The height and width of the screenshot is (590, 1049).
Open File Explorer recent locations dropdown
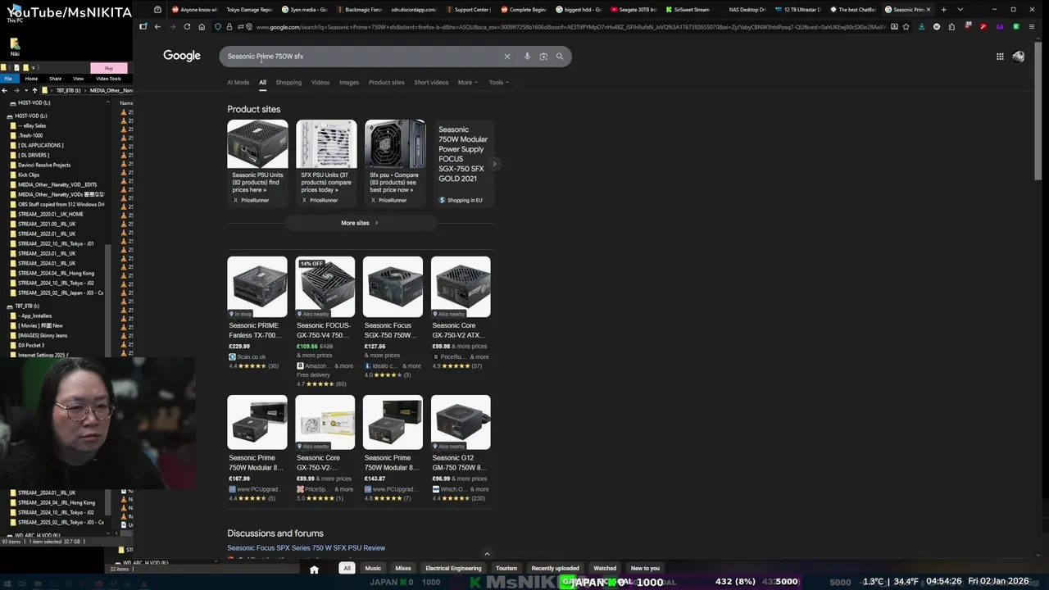25,90
